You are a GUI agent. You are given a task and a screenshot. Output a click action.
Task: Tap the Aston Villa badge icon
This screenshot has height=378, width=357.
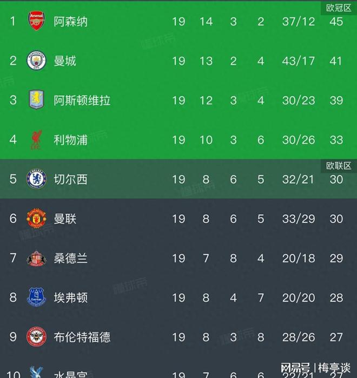(x=37, y=100)
